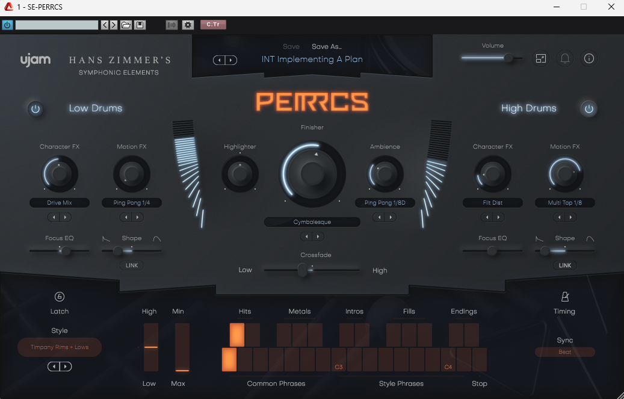The image size is (624, 399).
Task: Adjust the Volume slider
Action: click(492, 58)
